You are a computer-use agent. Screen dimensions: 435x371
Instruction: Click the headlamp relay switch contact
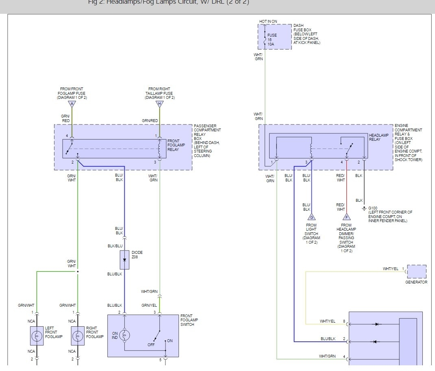[349, 149]
